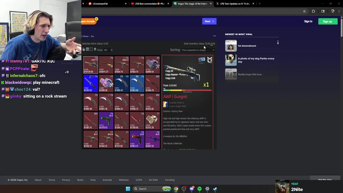Viewport: 343px width, 193px height.
Task: Close the Best commentator YouTube tab
Action: (168, 4)
